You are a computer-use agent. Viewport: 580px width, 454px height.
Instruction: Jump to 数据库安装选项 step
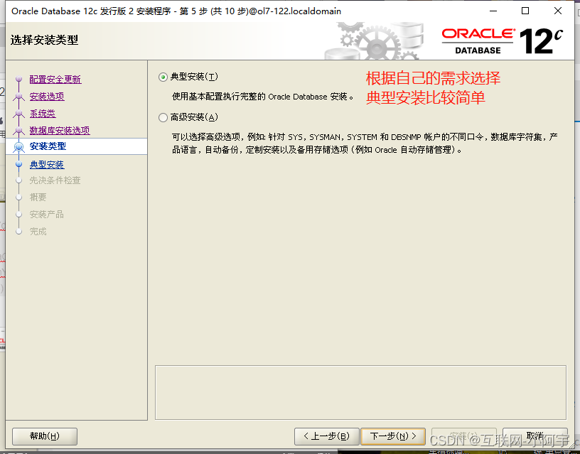click(x=60, y=130)
